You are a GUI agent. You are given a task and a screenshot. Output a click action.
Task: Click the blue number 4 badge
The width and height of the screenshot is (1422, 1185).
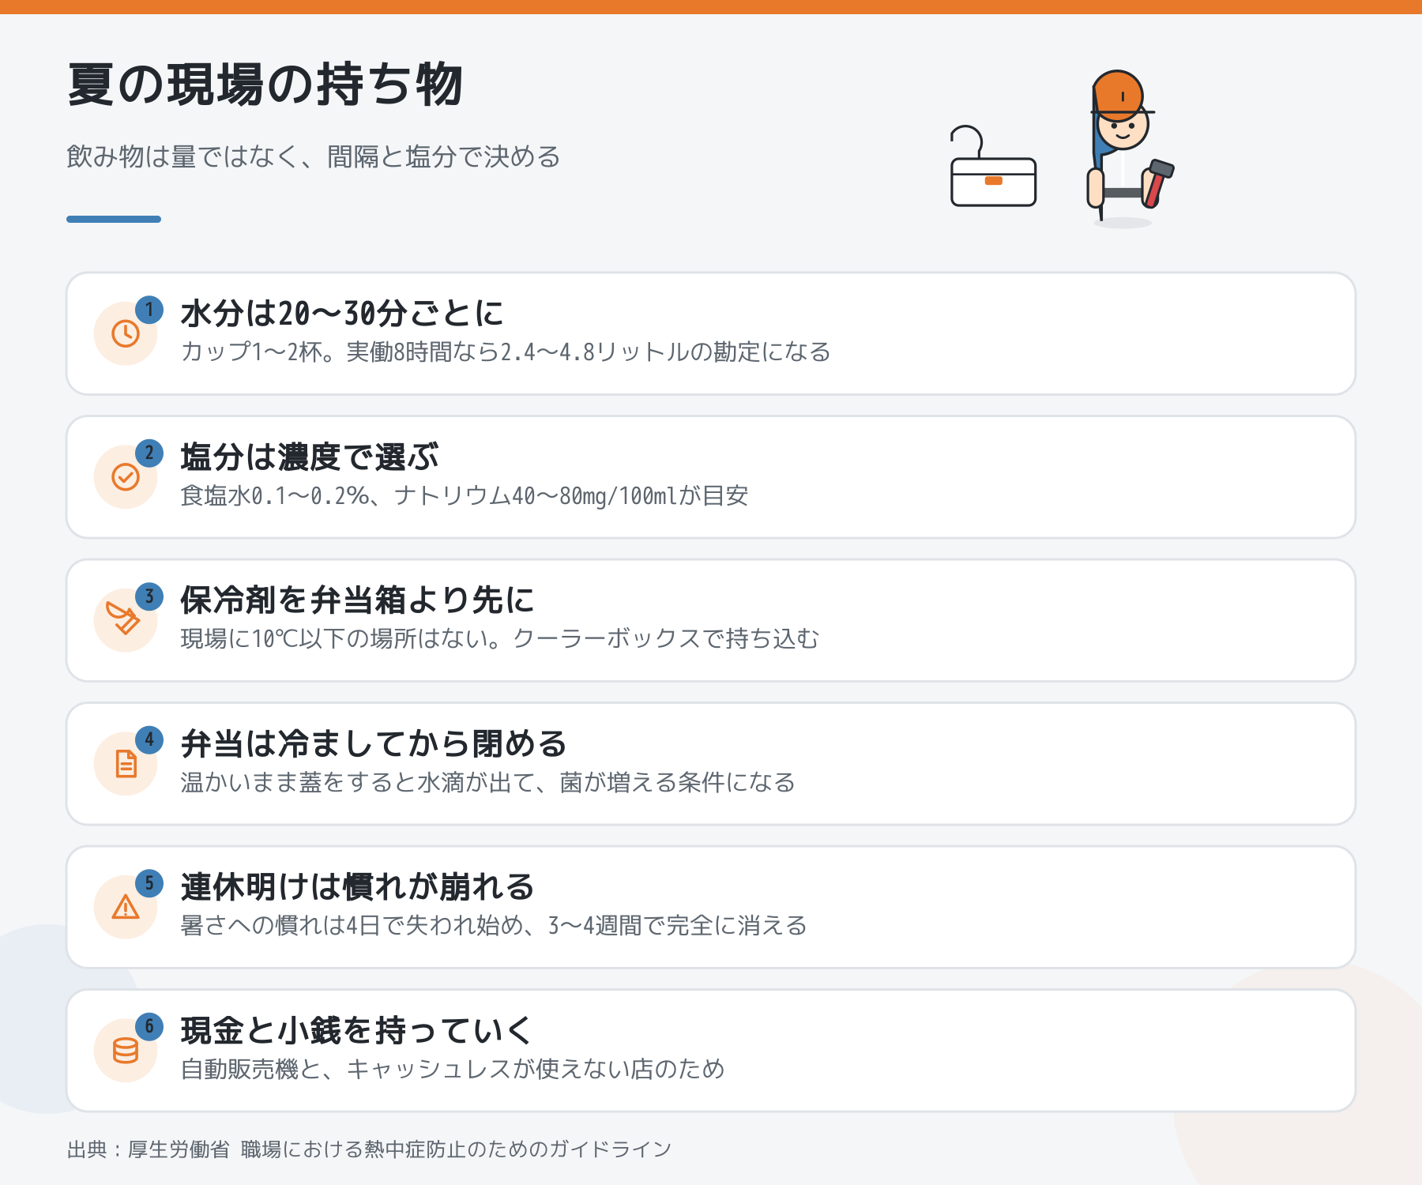click(x=149, y=740)
